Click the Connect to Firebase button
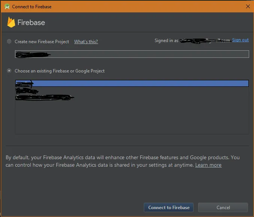 pyautogui.click(x=169, y=207)
